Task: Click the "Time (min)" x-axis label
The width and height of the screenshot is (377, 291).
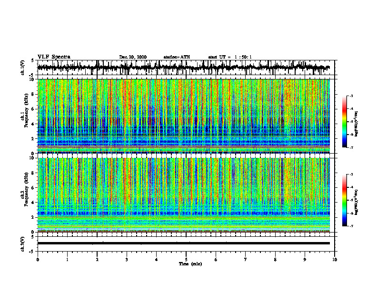Action: [x=190, y=264]
